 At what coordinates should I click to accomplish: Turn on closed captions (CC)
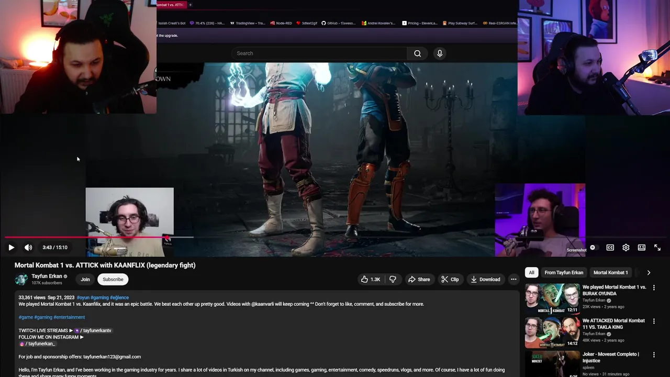[610, 248]
